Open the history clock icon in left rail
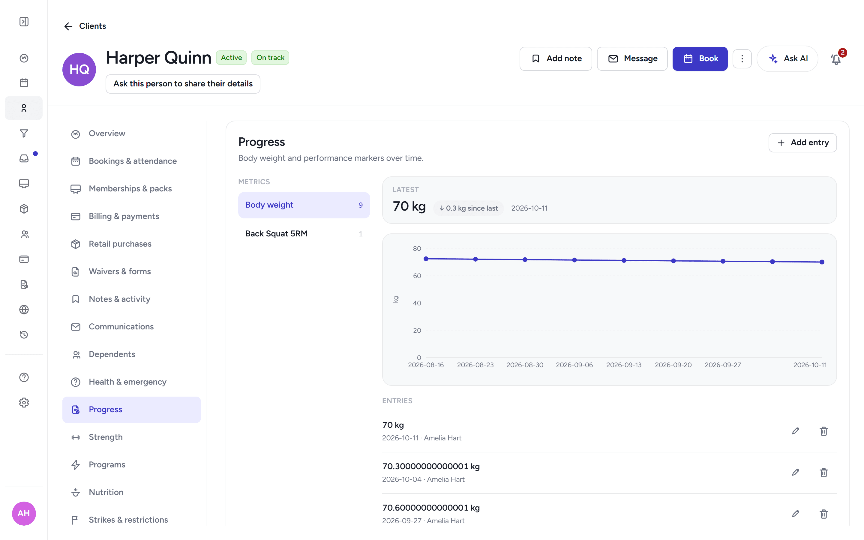Image resolution: width=864 pixels, height=540 pixels. click(x=24, y=334)
